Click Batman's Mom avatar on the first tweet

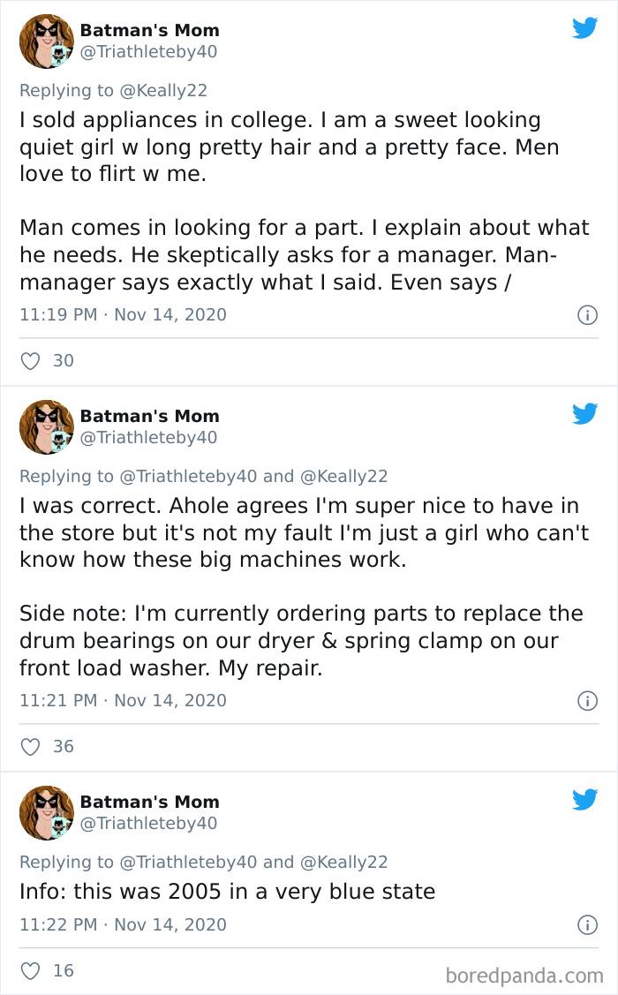(x=45, y=39)
